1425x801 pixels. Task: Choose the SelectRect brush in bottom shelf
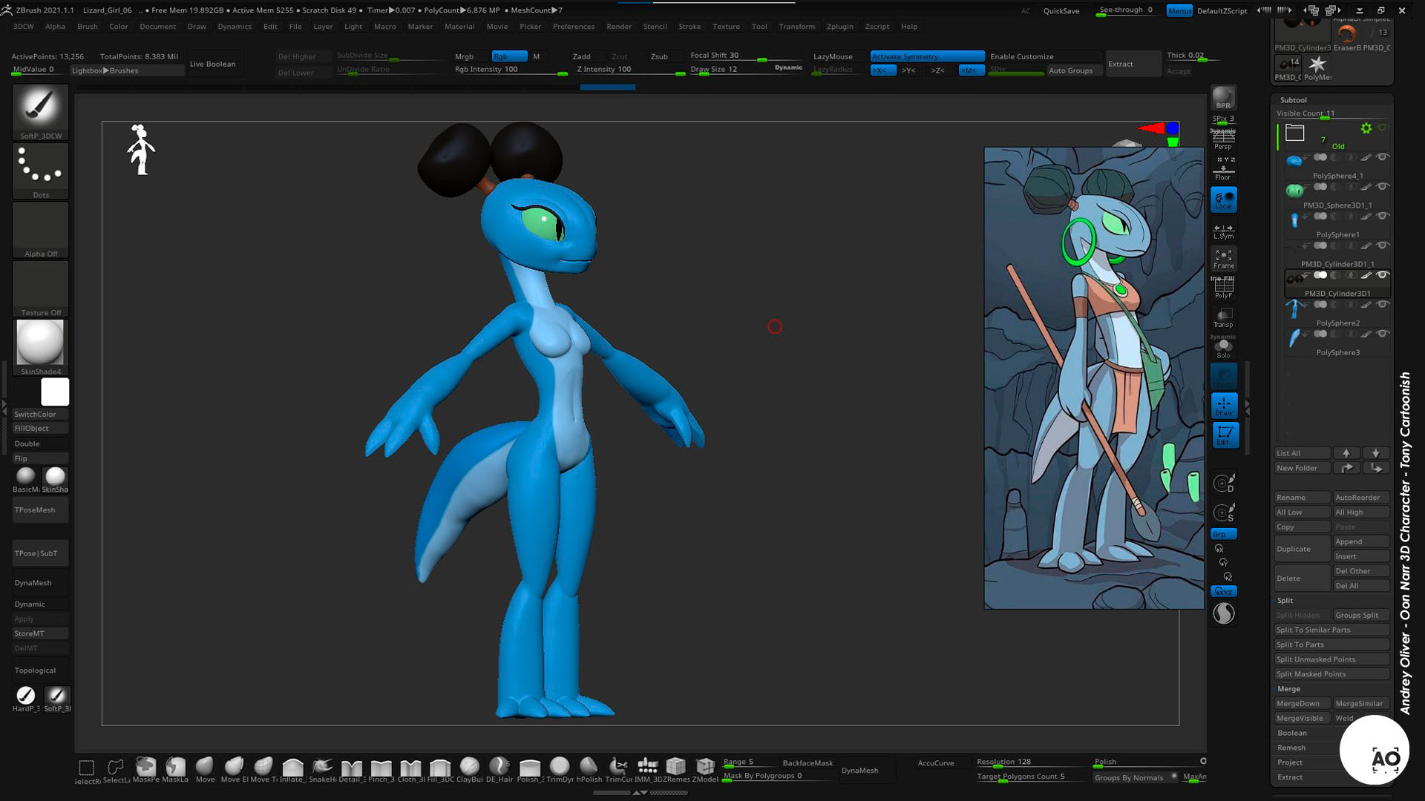click(87, 770)
